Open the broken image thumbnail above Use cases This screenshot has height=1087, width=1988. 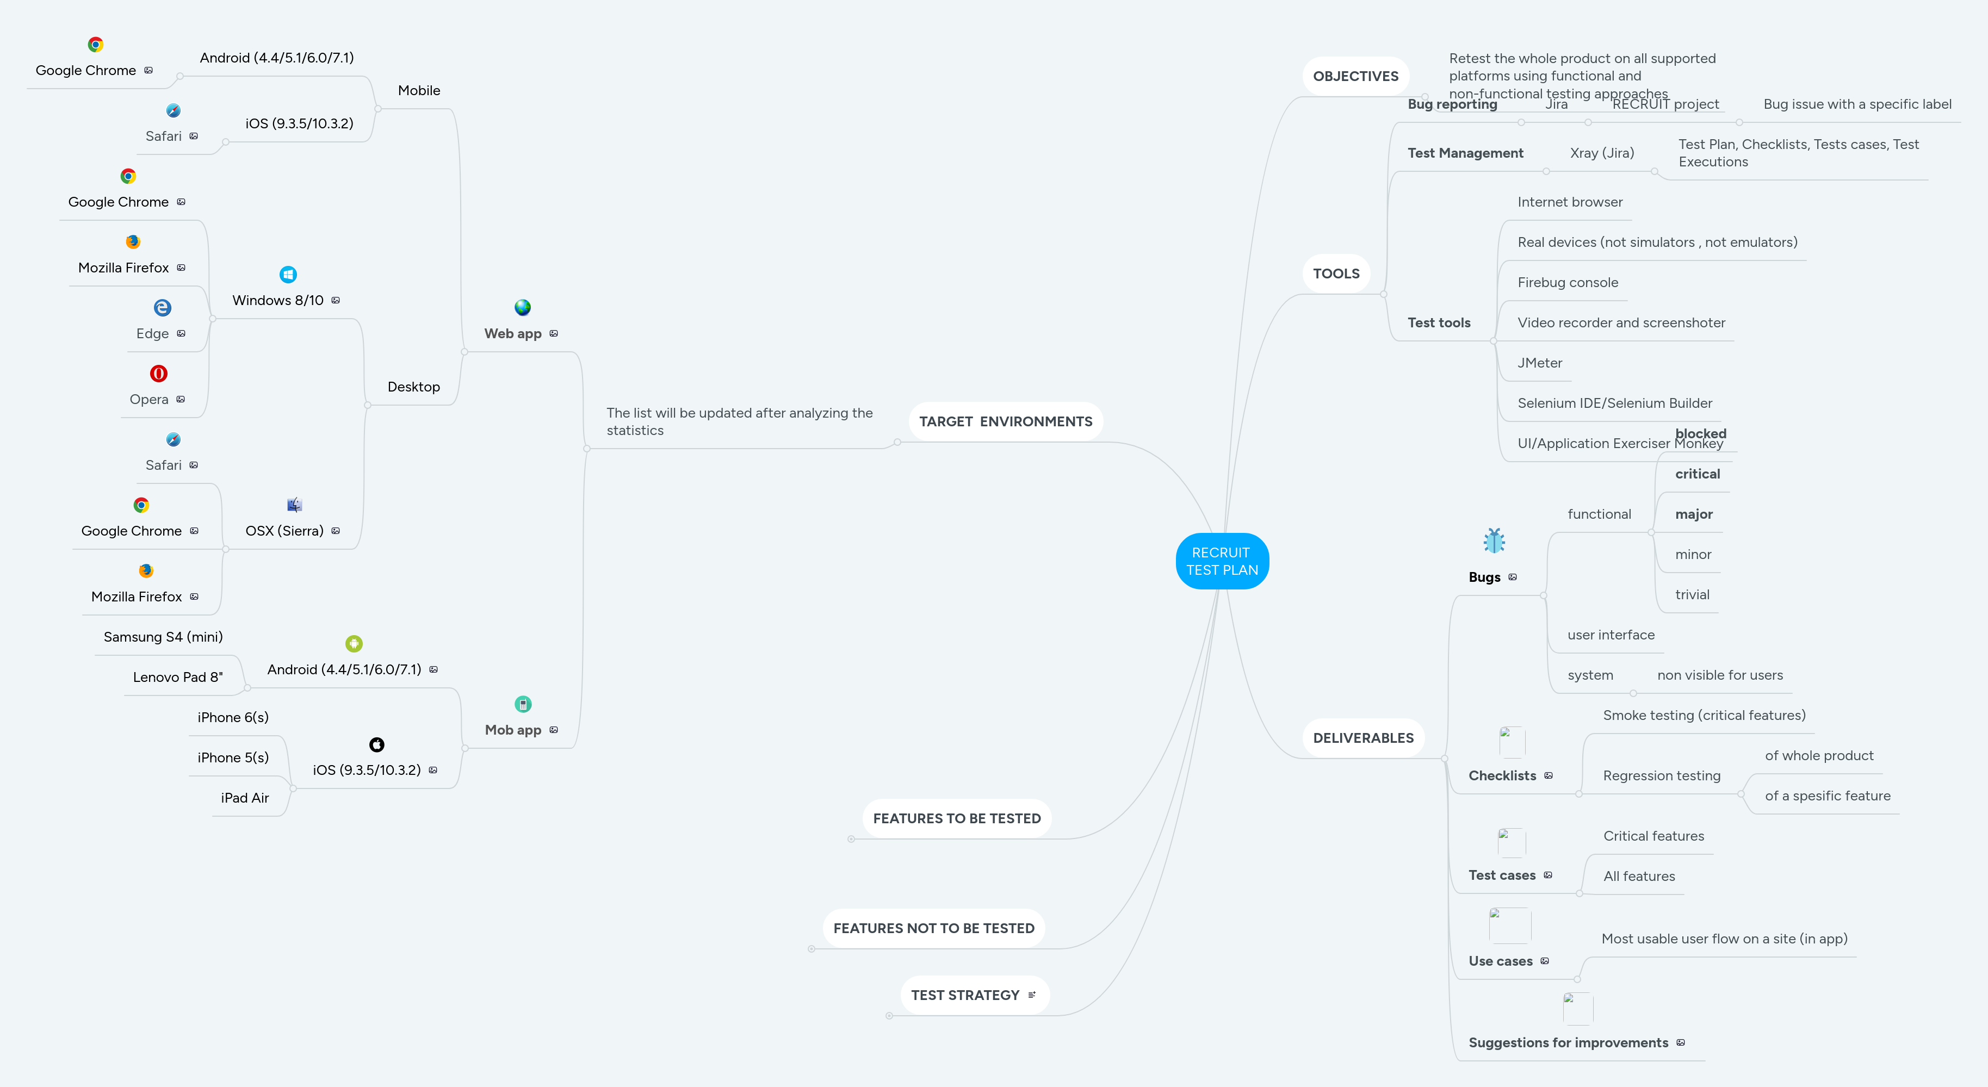click(x=1510, y=925)
